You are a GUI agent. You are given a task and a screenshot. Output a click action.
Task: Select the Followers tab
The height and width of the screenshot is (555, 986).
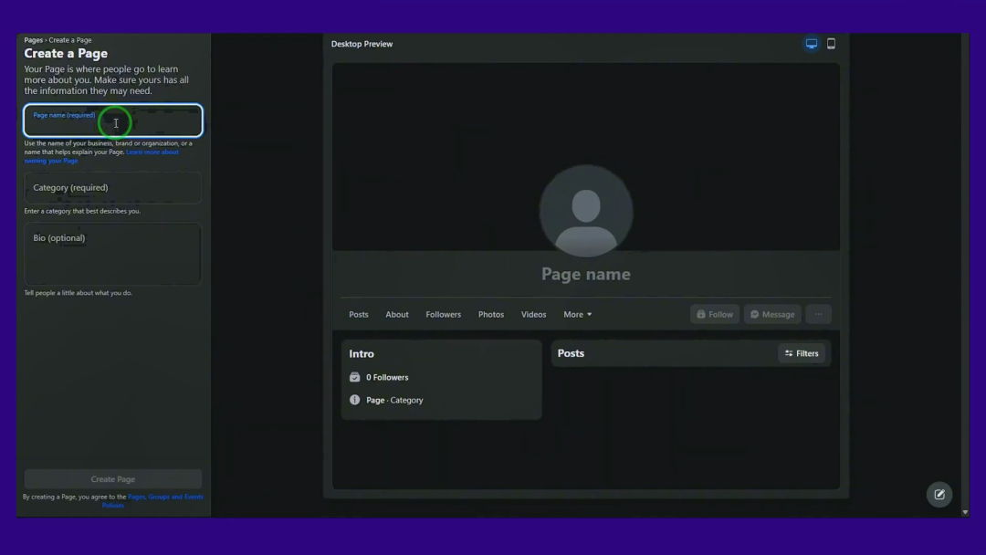tap(444, 314)
